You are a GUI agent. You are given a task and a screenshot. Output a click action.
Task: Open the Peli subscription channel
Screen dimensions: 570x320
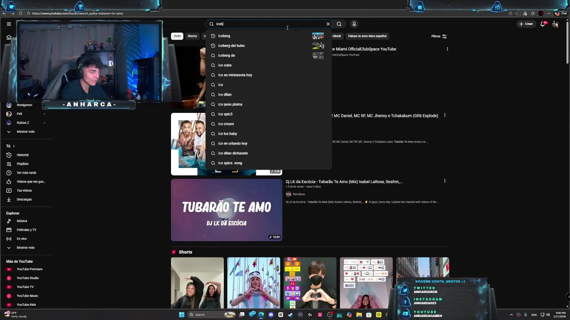[20, 114]
